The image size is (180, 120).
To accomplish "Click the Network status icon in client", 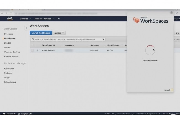I will pos(172,90).
